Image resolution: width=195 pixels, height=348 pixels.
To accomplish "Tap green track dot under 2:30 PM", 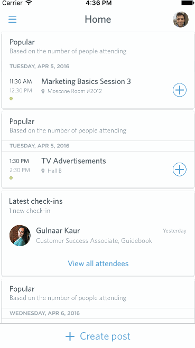I will click(x=11, y=178).
